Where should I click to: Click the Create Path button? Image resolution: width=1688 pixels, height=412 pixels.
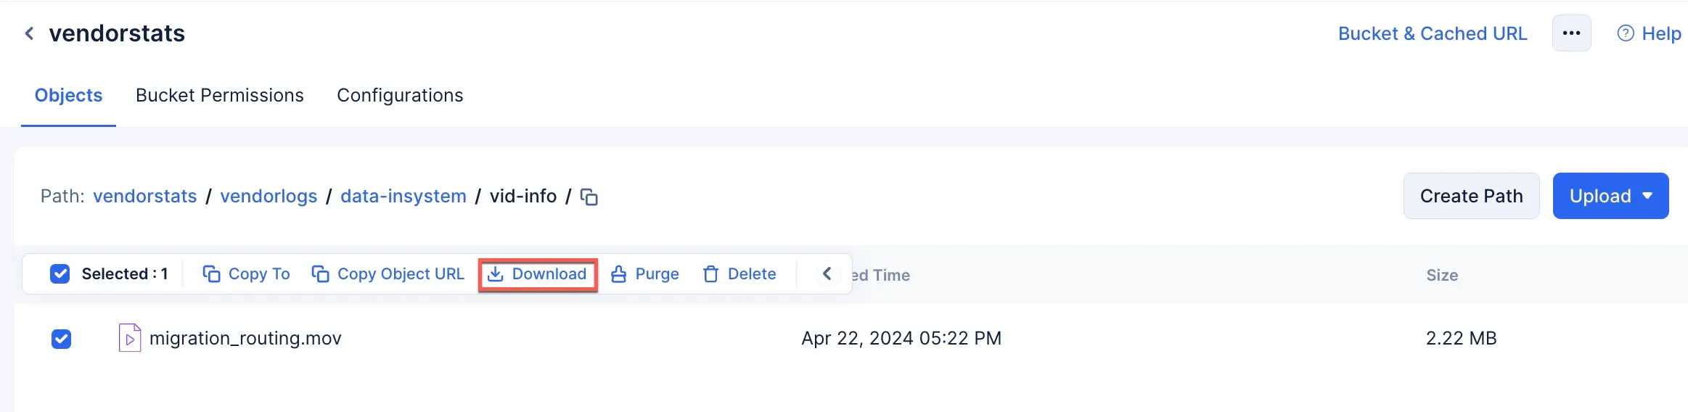coord(1471,196)
